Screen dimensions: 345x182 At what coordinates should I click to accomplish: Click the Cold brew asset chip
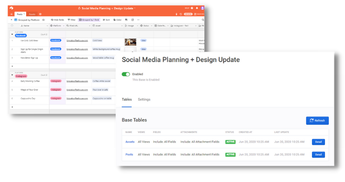(x=97, y=40)
